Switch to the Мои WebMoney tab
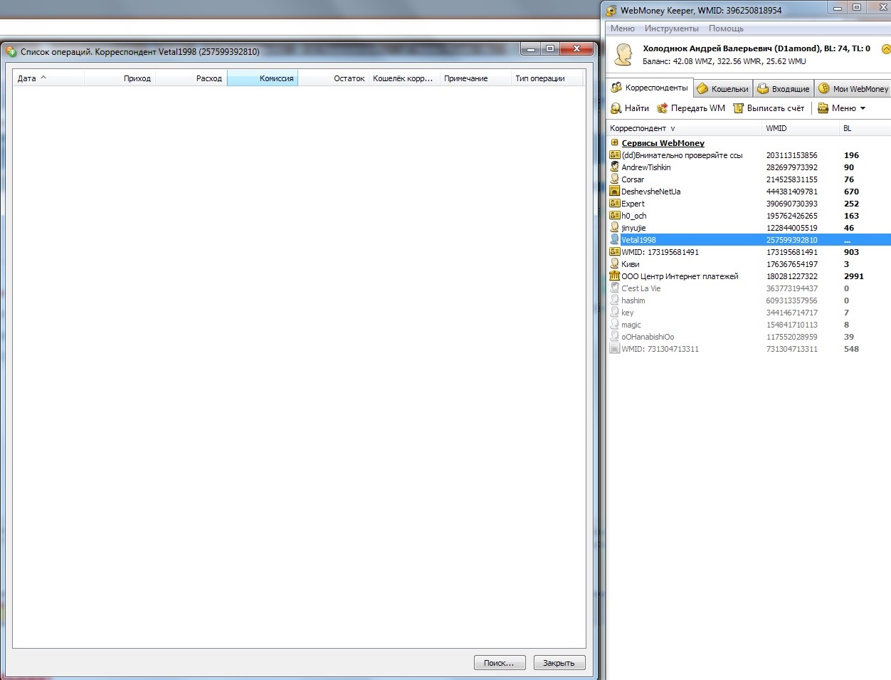Viewport: 891px width, 680px height. coord(853,89)
